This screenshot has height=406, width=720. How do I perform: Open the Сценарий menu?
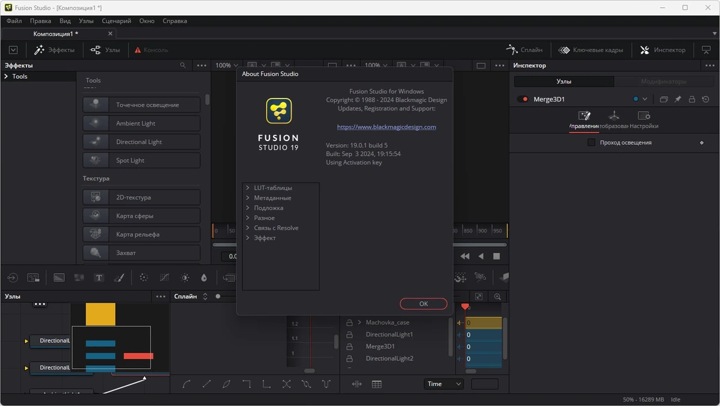pos(116,20)
